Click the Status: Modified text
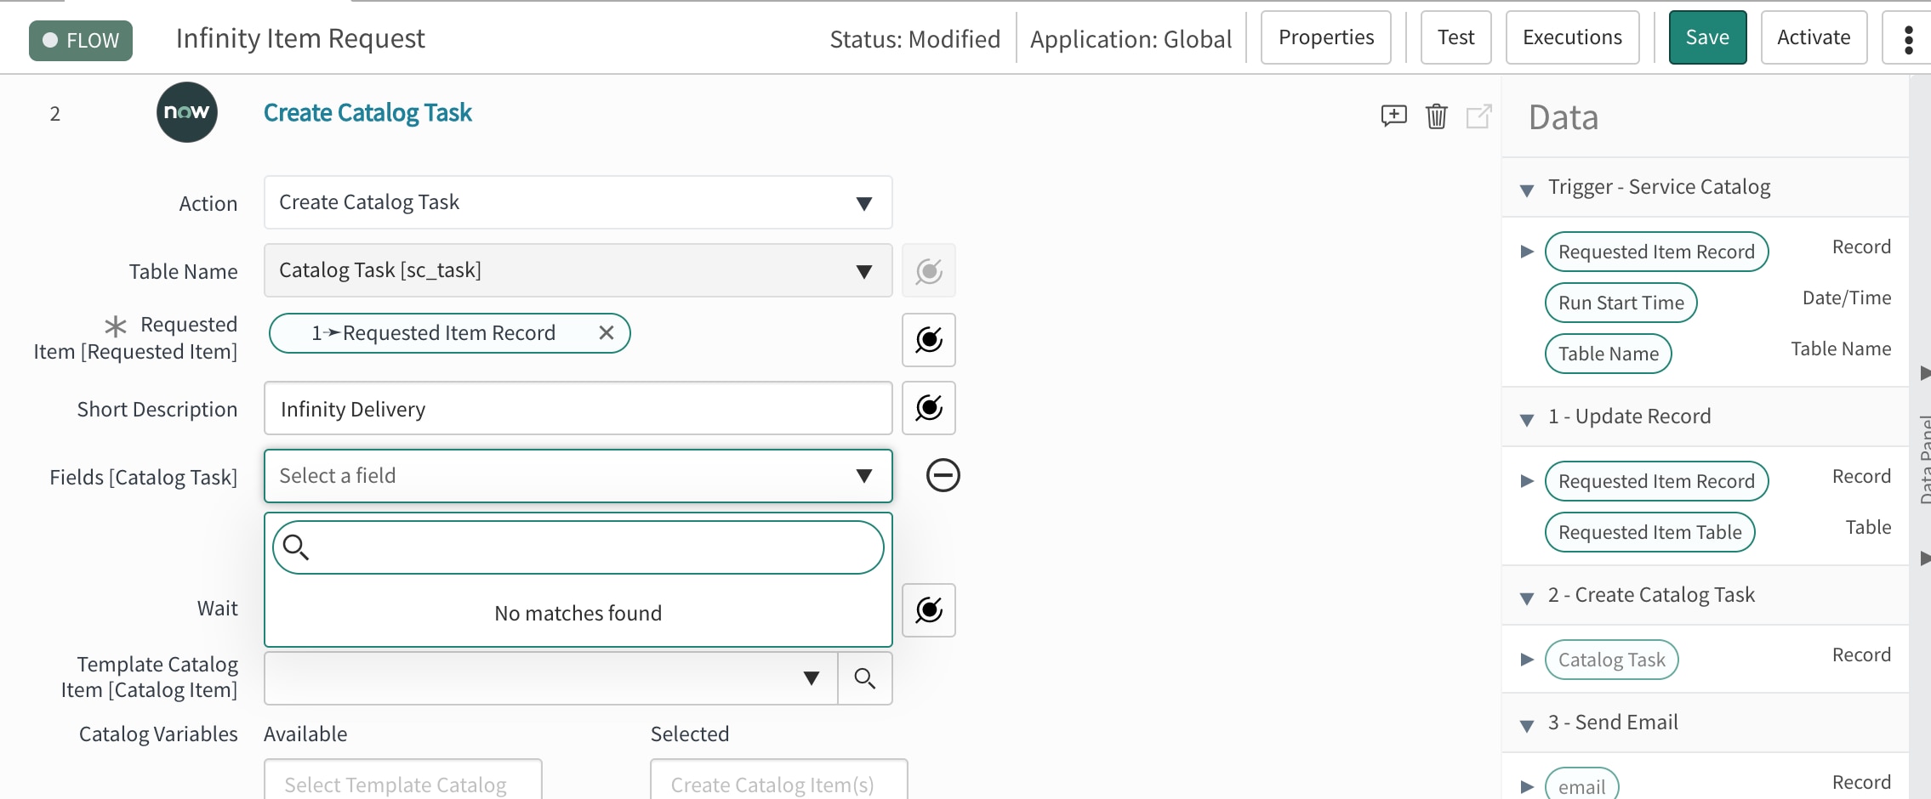The image size is (1931, 799). coord(915,40)
